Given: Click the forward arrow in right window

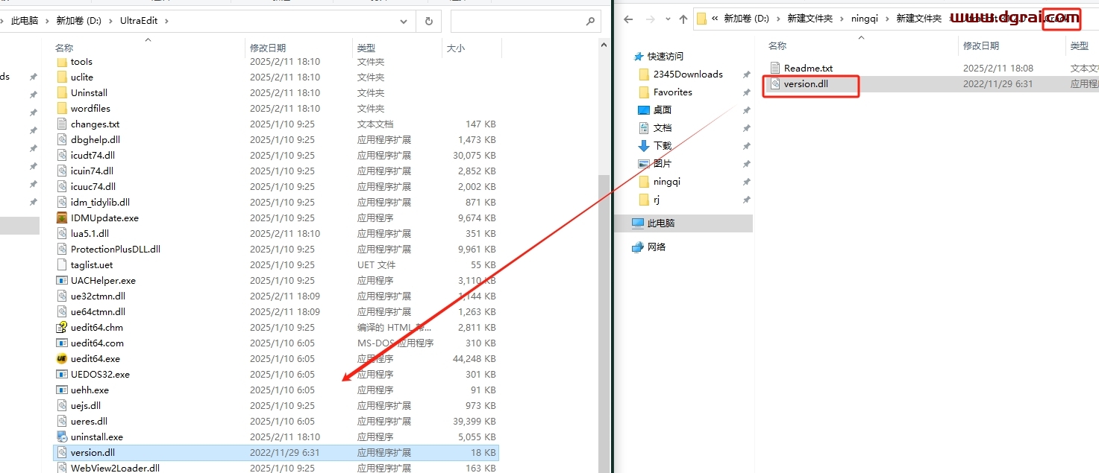Looking at the screenshot, I should pyautogui.click(x=650, y=20).
